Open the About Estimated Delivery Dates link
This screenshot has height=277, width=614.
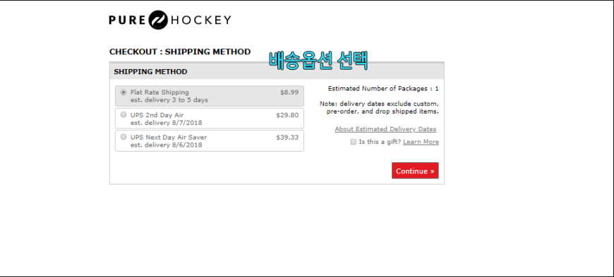385,129
